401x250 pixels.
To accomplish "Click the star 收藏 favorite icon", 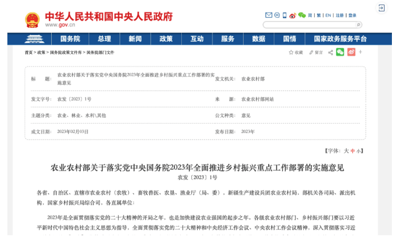I will (291, 52).
